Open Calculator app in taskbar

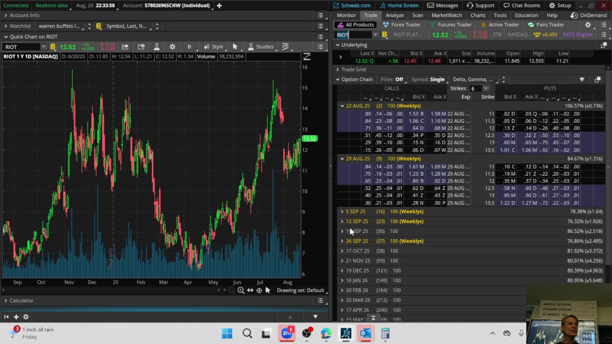click(385, 333)
